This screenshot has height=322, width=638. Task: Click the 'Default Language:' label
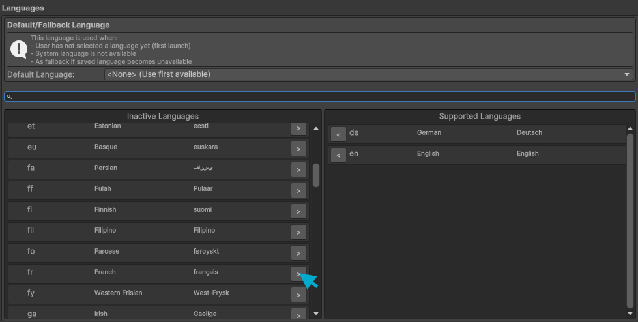(x=40, y=75)
